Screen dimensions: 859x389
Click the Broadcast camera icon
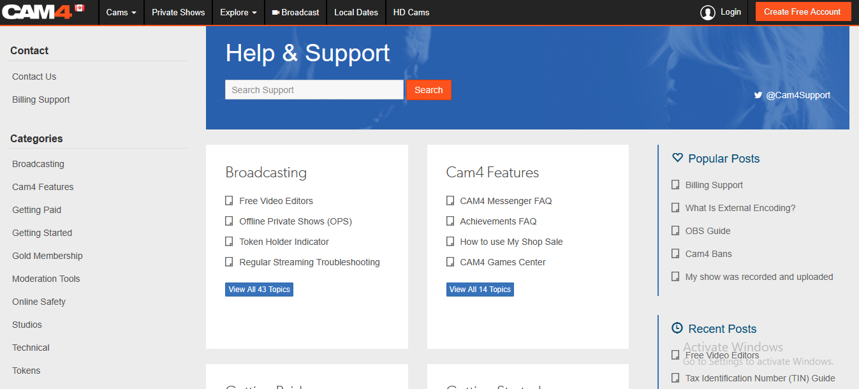[x=275, y=12]
